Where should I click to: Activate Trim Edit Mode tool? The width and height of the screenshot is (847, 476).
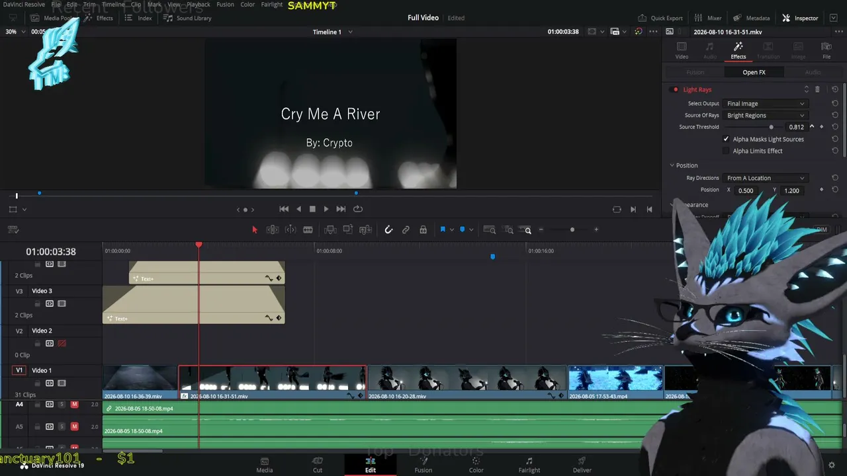coord(272,230)
